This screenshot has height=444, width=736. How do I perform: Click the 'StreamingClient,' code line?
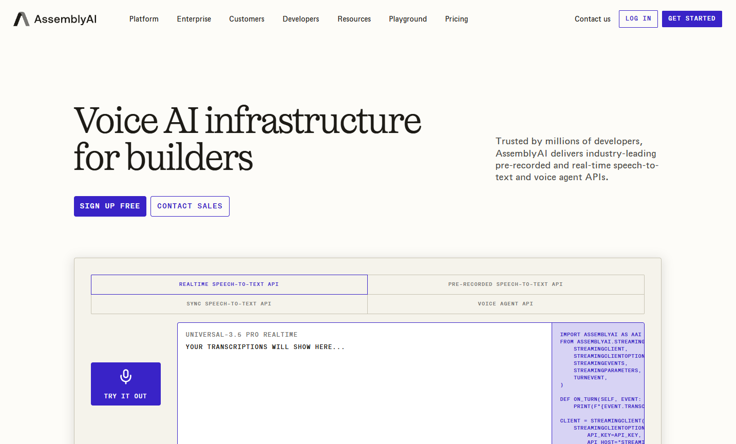[600, 349]
